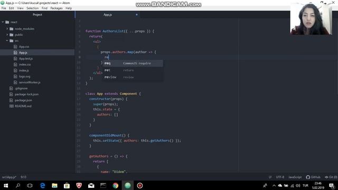Click getAuthors arrow function definition

[x=99, y=156]
